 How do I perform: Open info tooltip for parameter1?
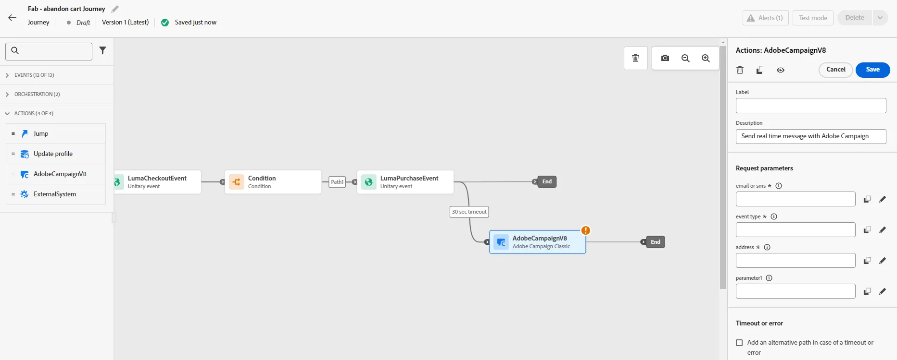point(769,278)
